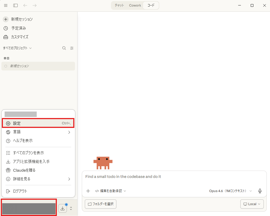Switch to the チャット tab
The width and height of the screenshot is (270, 216).
point(119,5)
